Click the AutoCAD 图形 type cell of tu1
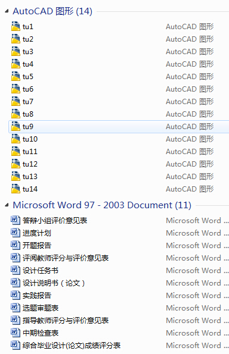The image size is (229, 354). 190,27
